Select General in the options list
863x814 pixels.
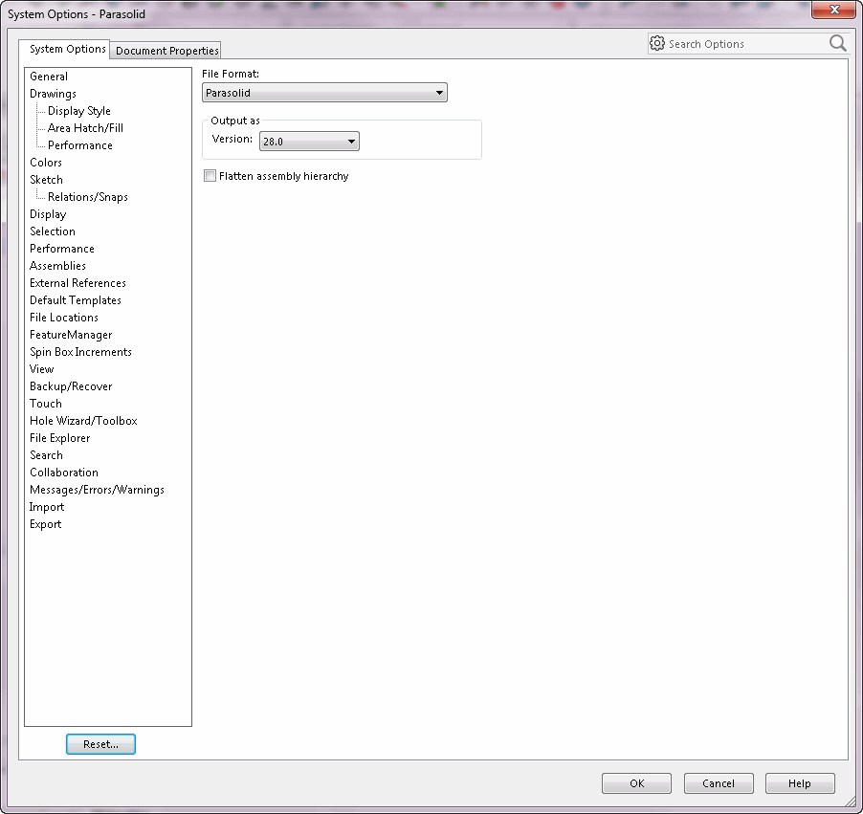pyautogui.click(x=49, y=77)
